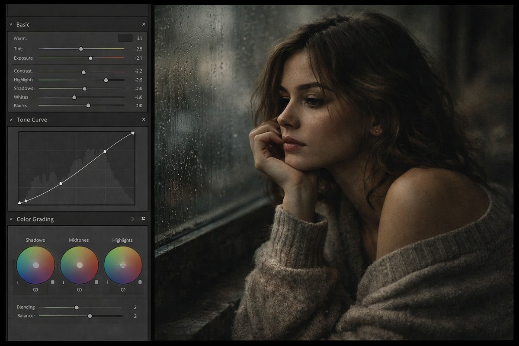Select the Midtones label in Color Grading

click(x=79, y=240)
